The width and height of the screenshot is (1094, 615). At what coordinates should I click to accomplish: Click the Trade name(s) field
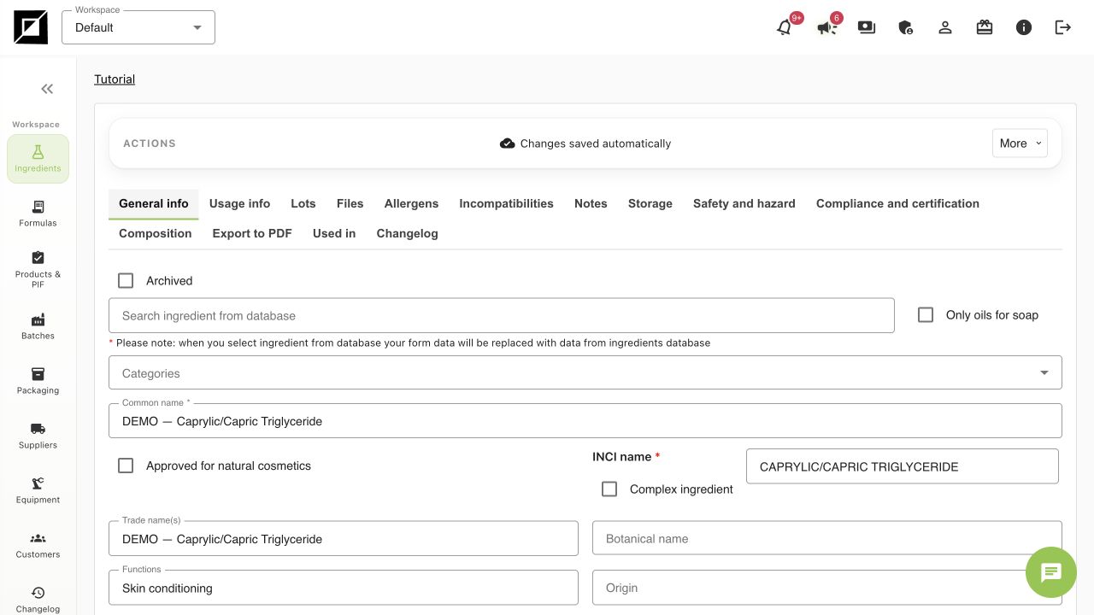(344, 538)
